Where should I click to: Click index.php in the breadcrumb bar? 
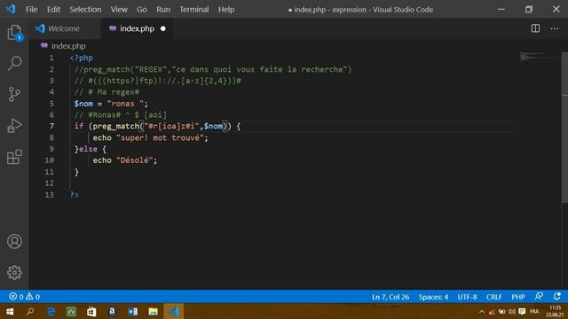[68, 46]
